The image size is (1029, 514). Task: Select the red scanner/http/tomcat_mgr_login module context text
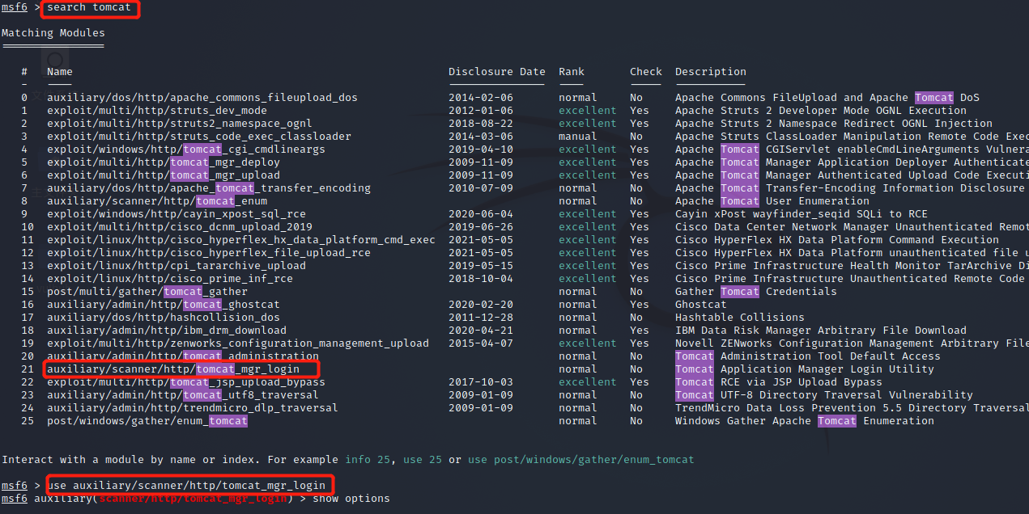(193, 499)
